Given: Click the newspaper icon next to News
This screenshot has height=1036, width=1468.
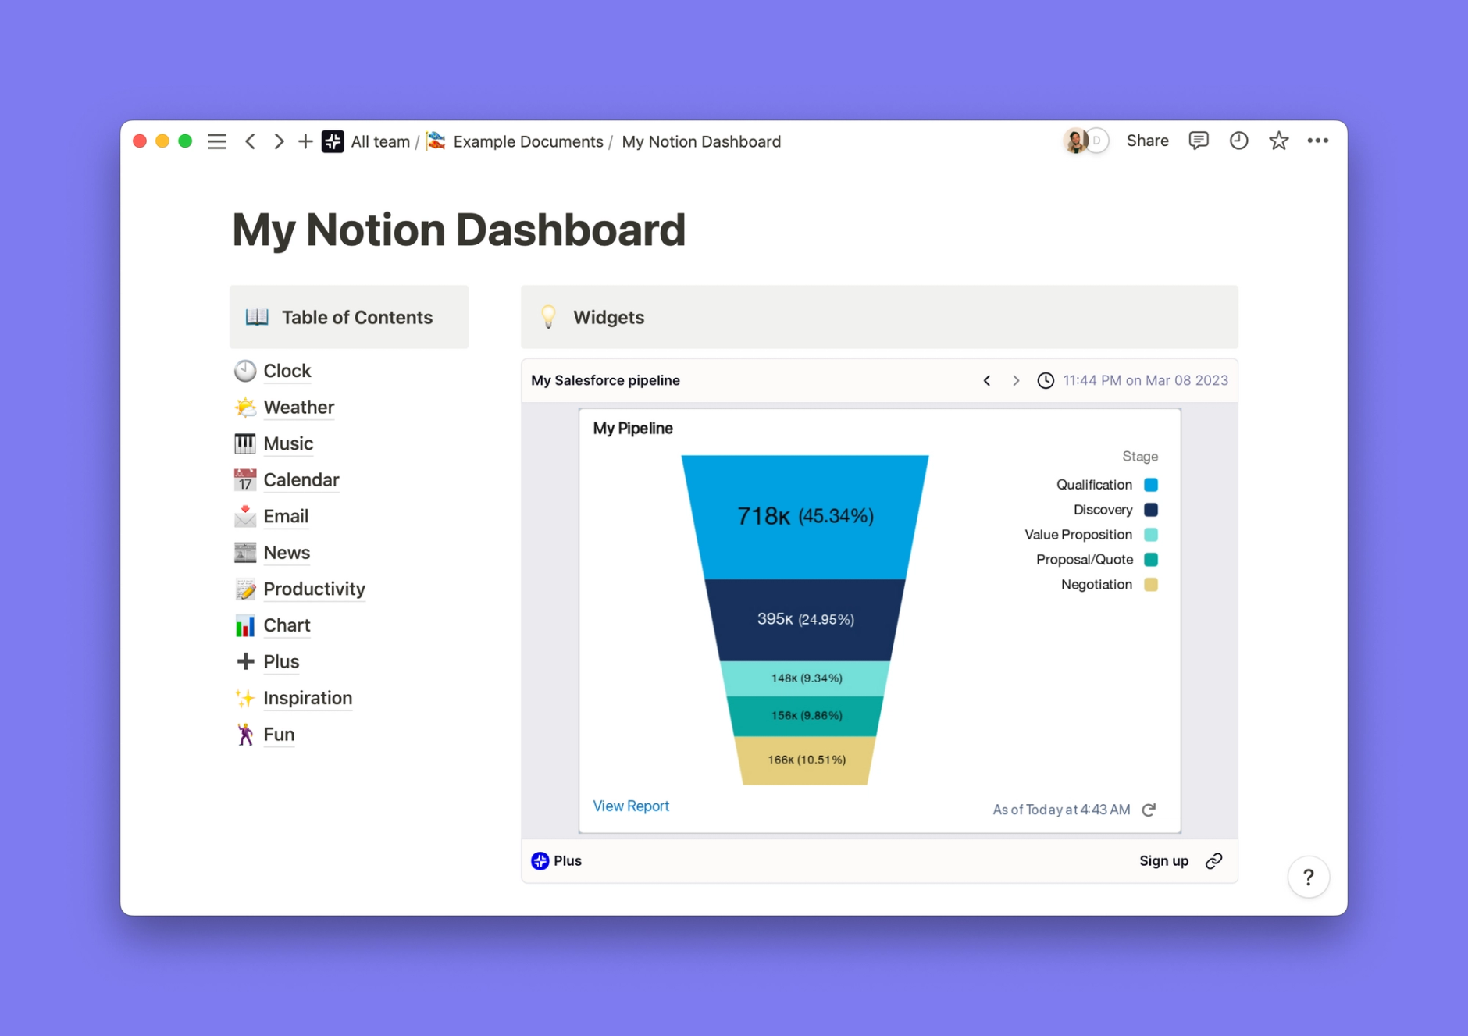Looking at the screenshot, I should coord(245,553).
